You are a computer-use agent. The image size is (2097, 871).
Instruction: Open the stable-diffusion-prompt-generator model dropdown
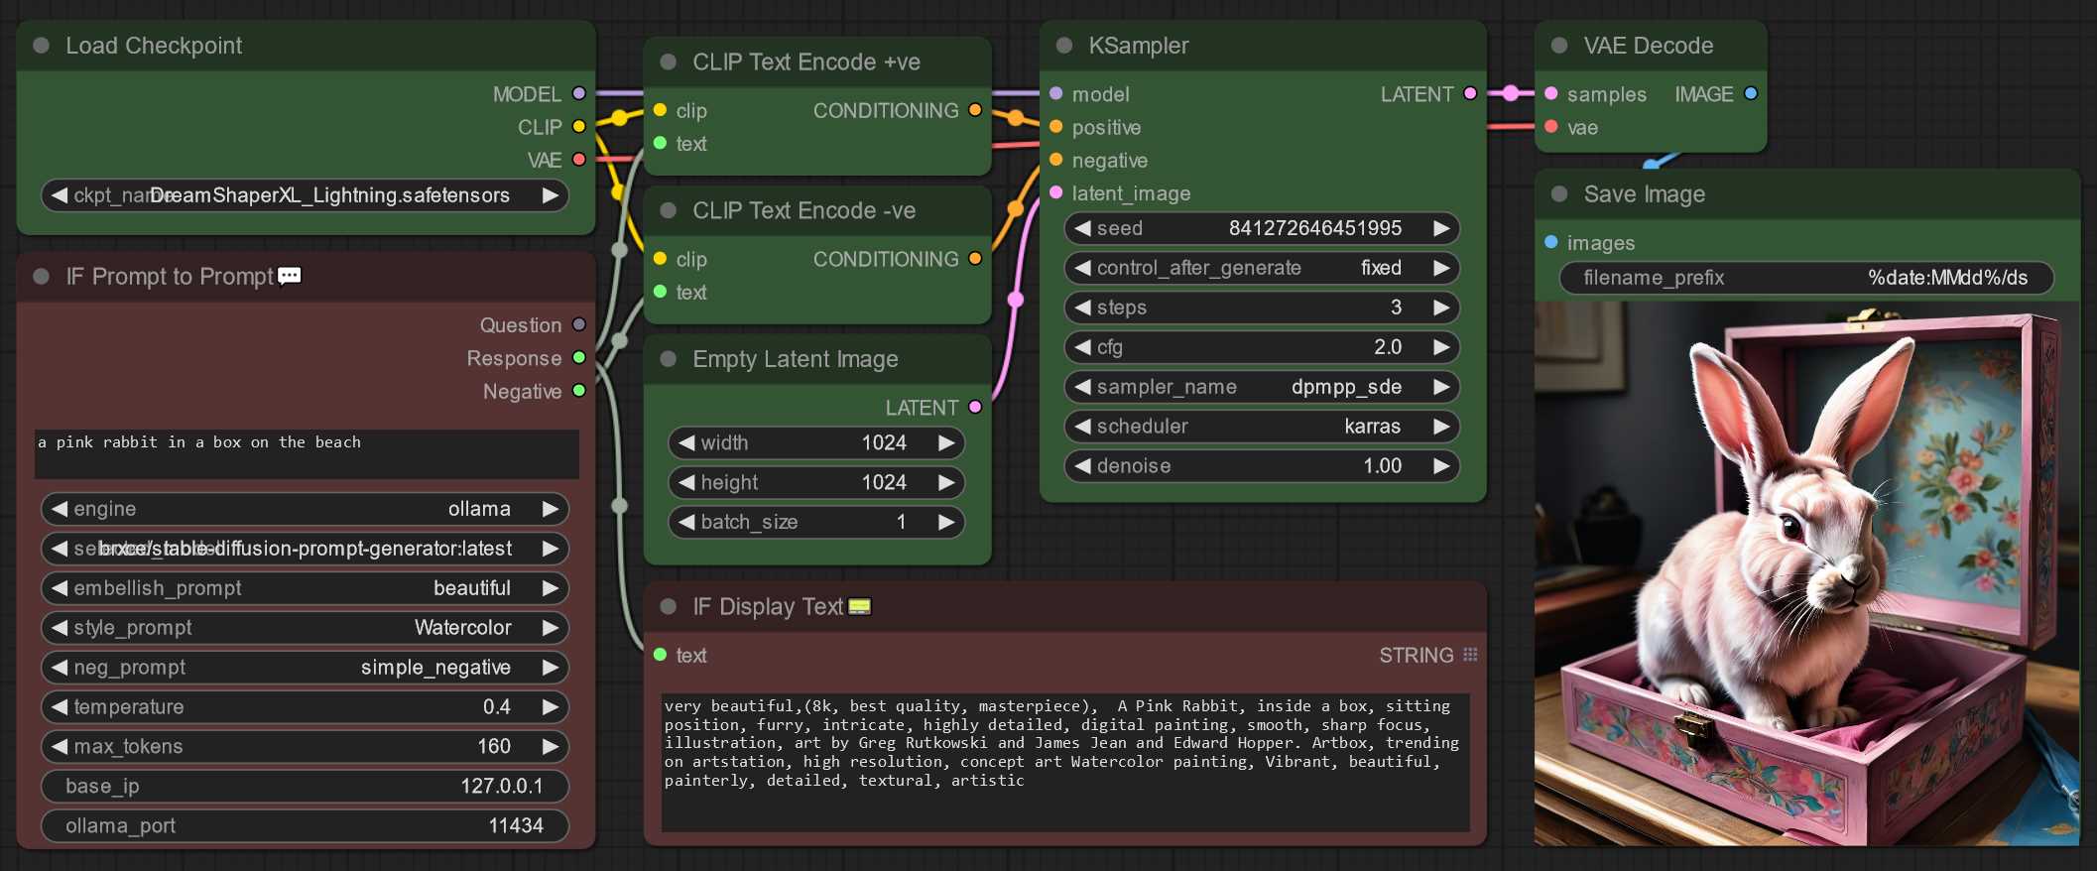pos(305,549)
